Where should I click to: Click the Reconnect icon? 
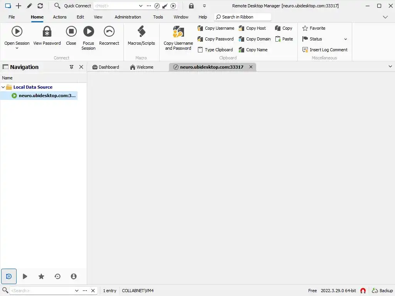click(x=109, y=32)
